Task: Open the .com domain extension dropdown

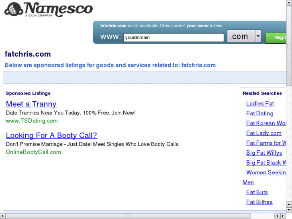Action: point(244,36)
